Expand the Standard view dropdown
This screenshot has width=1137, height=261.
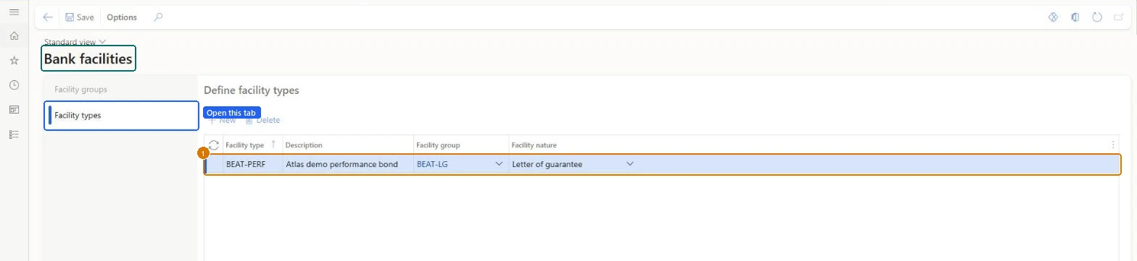[75, 42]
